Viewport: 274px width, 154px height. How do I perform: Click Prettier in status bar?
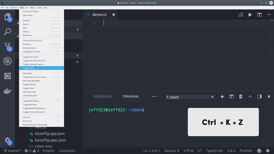point(246,151)
